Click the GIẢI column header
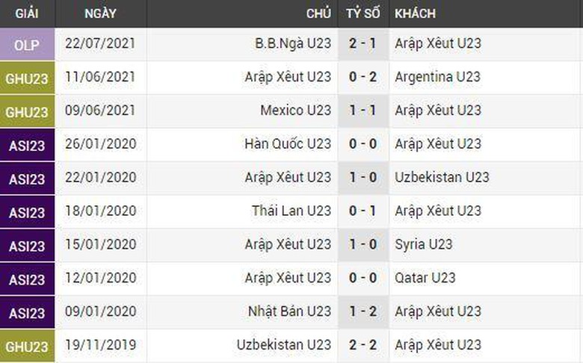The width and height of the screenshot is (583, 363). tap(27, 13)
